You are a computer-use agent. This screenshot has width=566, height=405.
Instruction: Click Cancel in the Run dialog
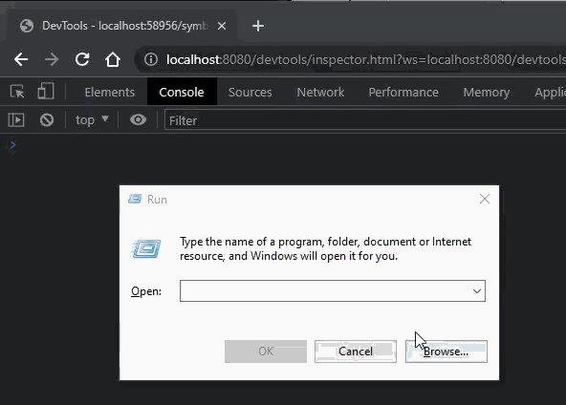click(356, 352)
